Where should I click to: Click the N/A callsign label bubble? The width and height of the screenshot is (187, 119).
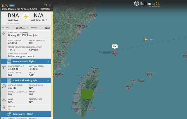click(115, 46)
